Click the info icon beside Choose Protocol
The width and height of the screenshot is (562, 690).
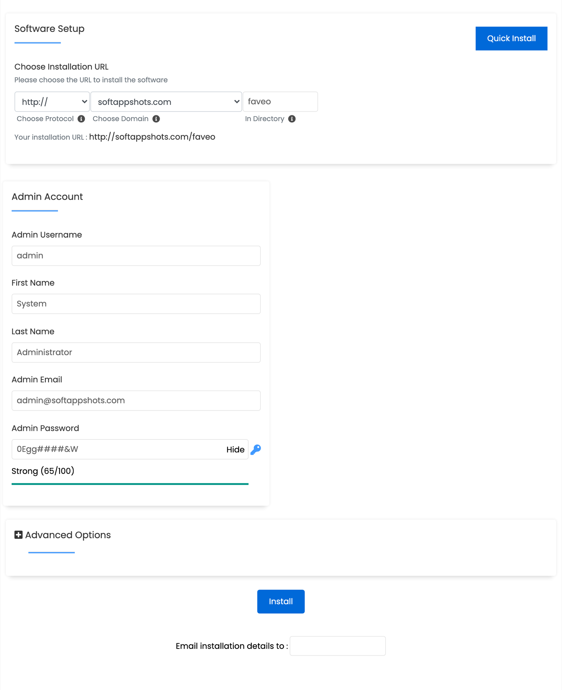coord(81,119)
